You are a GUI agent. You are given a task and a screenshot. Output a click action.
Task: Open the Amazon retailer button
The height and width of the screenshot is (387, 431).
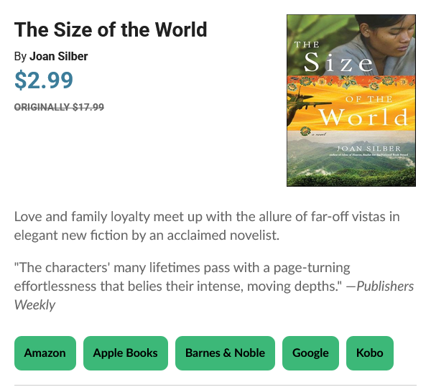pos(45,353)
